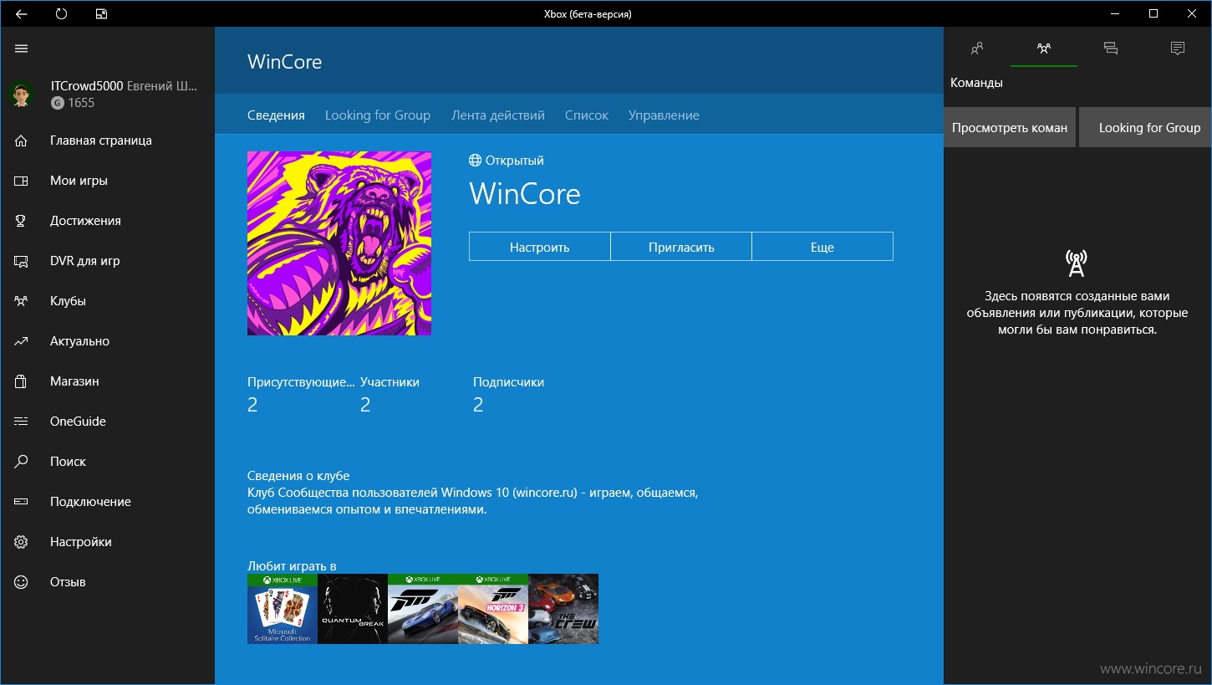The width and height of the screenshot is (1212, 685).
Task: Click the gamerscore 1655 value
Action: coord(81,103)
